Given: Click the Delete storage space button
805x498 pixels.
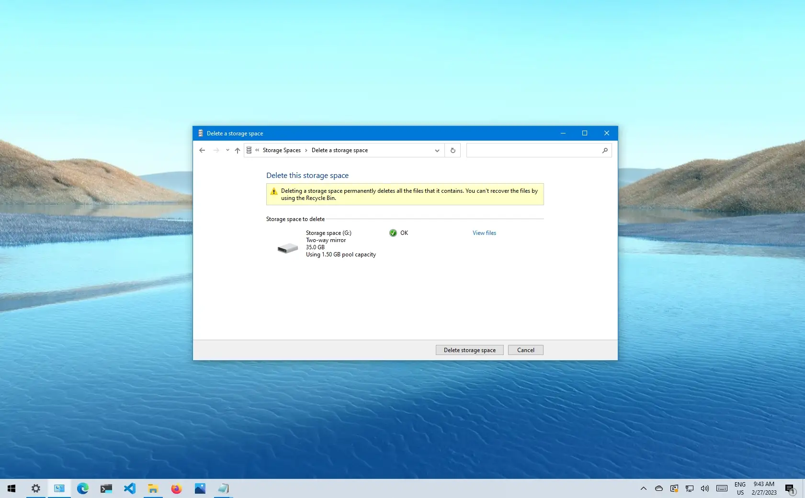Looking at the screenshot, I should 469,350.
